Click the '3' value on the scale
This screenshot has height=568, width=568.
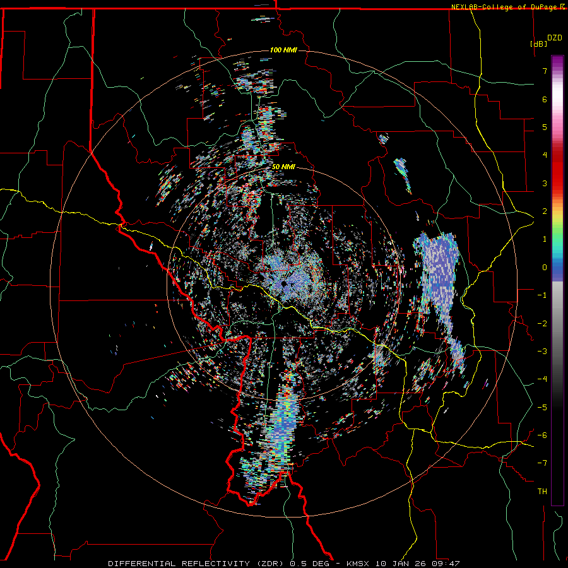(x=545, y=183)
